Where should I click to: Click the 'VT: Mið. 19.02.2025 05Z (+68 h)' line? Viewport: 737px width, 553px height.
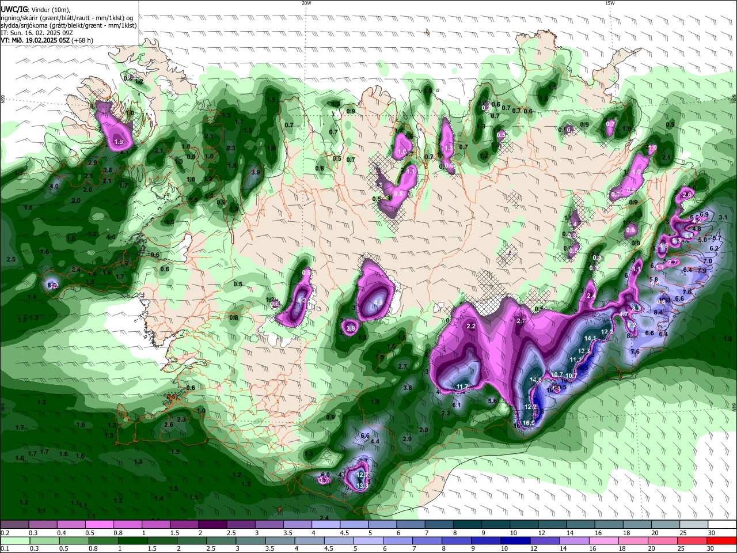[x=47, y=40]
